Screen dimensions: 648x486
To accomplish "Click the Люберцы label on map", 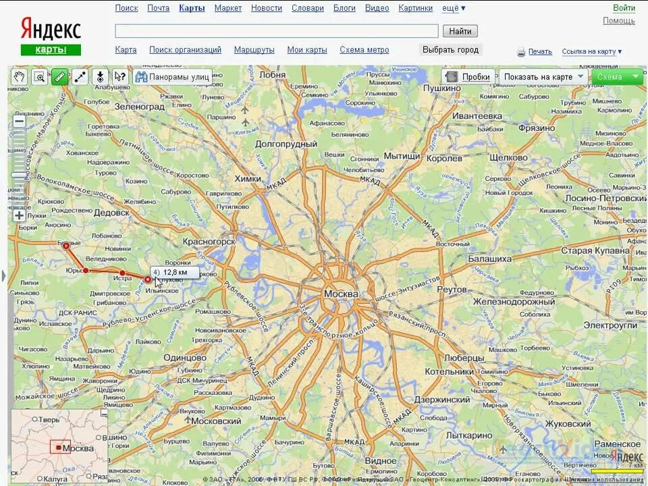I will 464,358.
